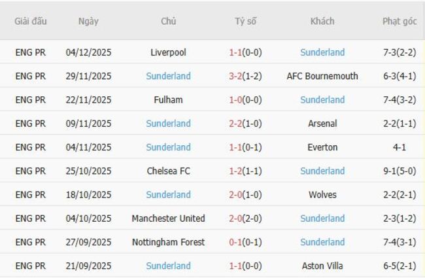Viewport: 425px width, 278px height.
Task: Open the Everton team page
Action: (x=322, y=147)
